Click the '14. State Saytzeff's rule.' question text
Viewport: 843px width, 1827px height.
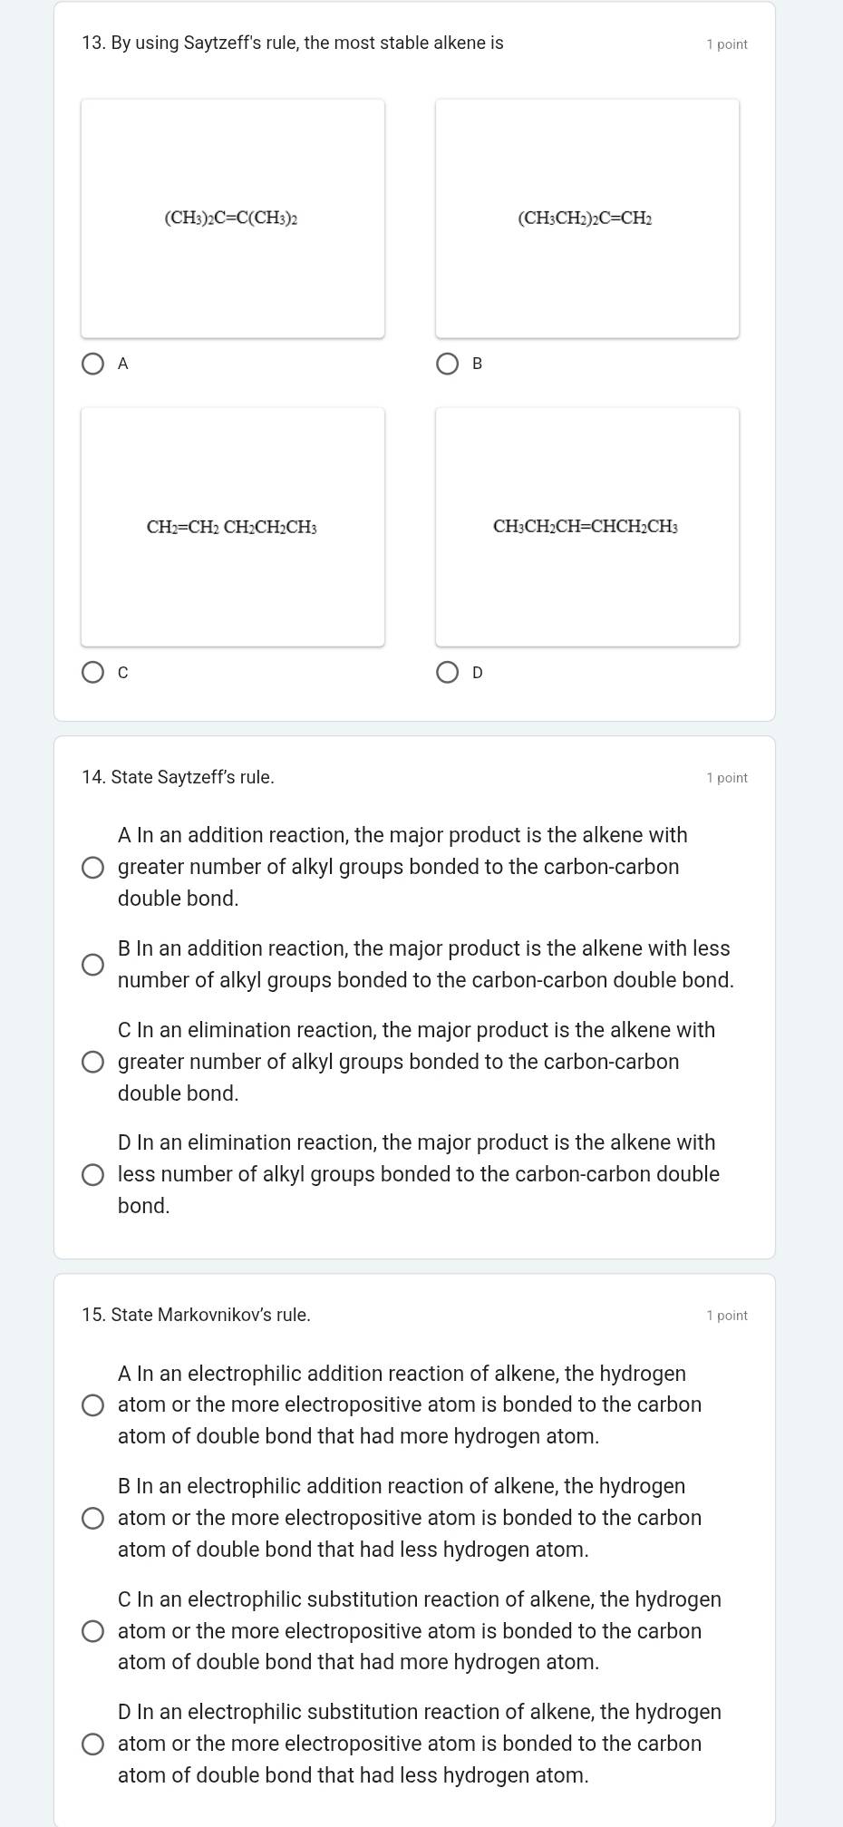pos(178,777)
